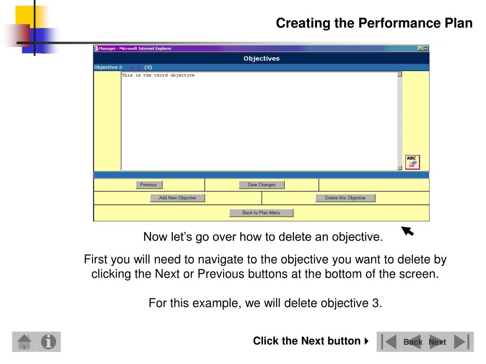This screenshot has width=486, height=364.
Task: Click the Next slide button
Action: [x=437, y=342]
